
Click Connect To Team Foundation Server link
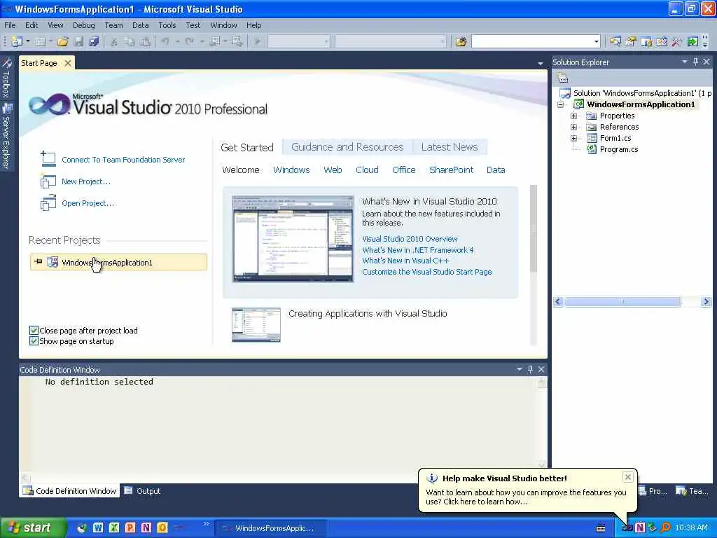pos(123,160)
